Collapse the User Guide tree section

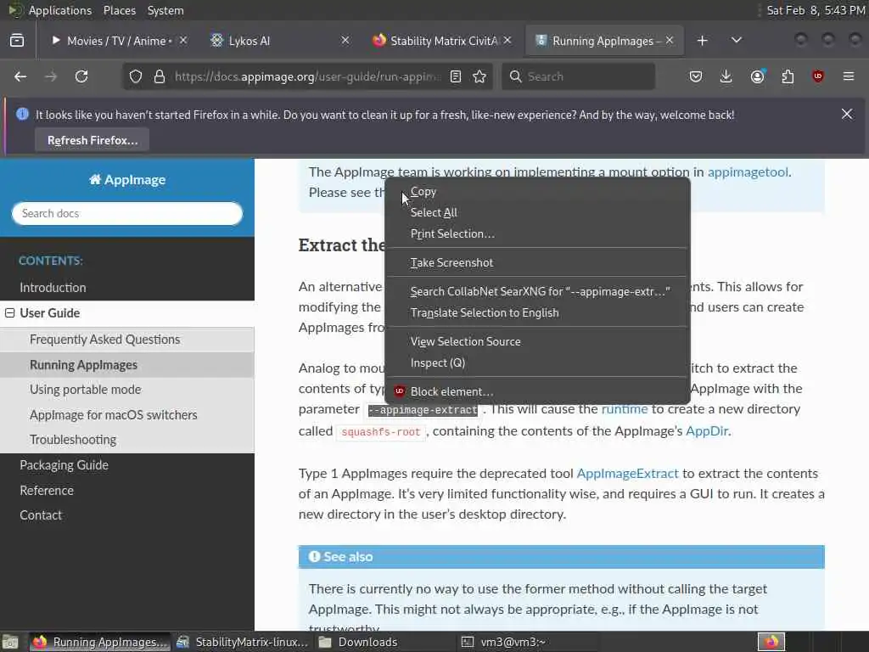pyautogui.click(x=10, y=312)
